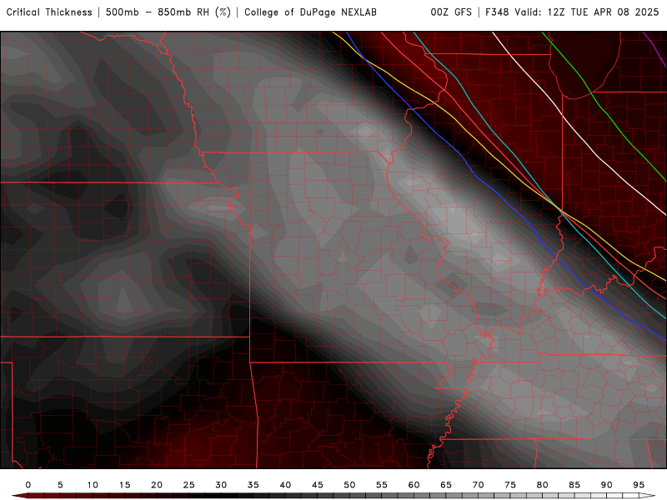Click the colorbar label "40"
667x500 pixels.
pyautogui.click(x=285, y=485)
